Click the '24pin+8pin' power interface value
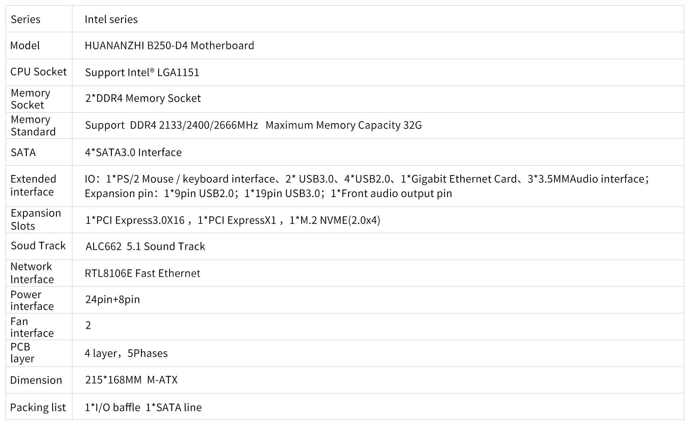 pos(112,299)
